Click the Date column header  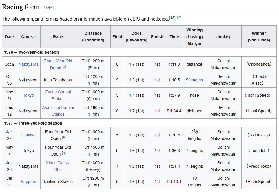coord(10,37)
